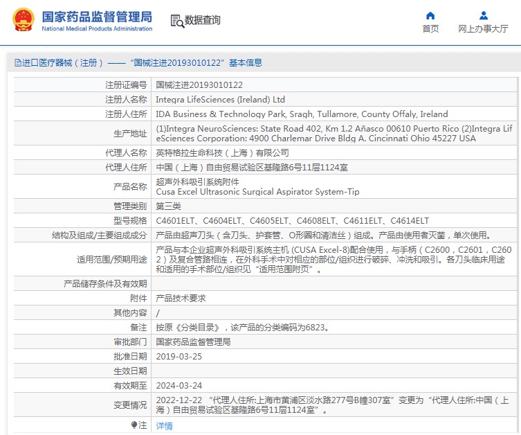Select approval date 2019-03-25

tap(179, 357)
